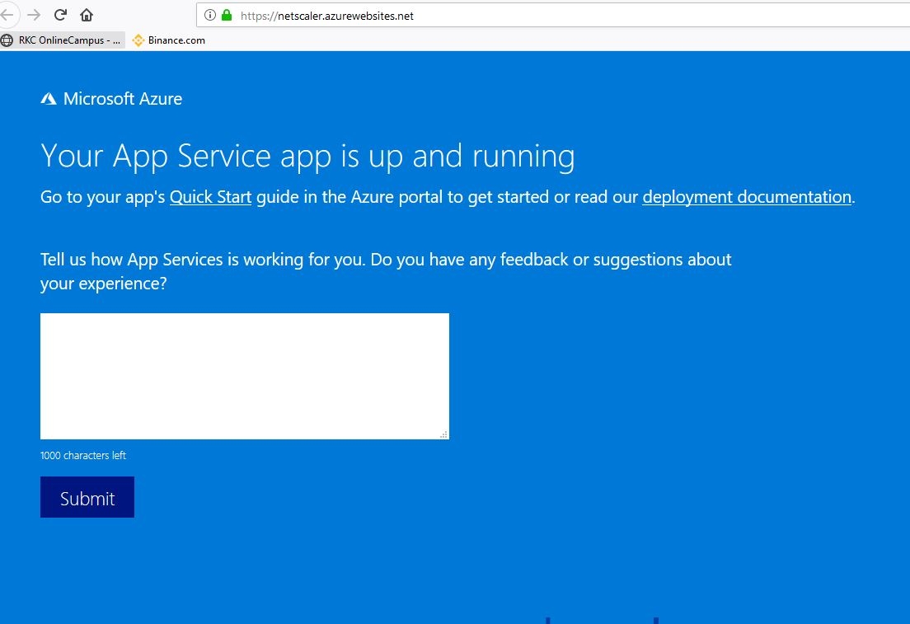Image resolution: width=910 pixels, height=624 pixels.
Task: Open the deployment documentation link
Action: click(x=747, y=197)
